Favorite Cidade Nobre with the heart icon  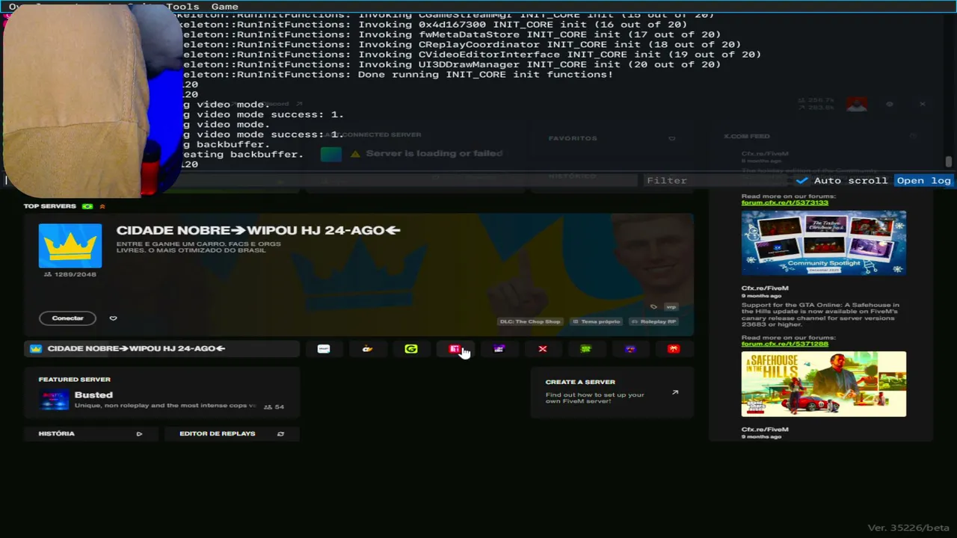coord(113,318)
